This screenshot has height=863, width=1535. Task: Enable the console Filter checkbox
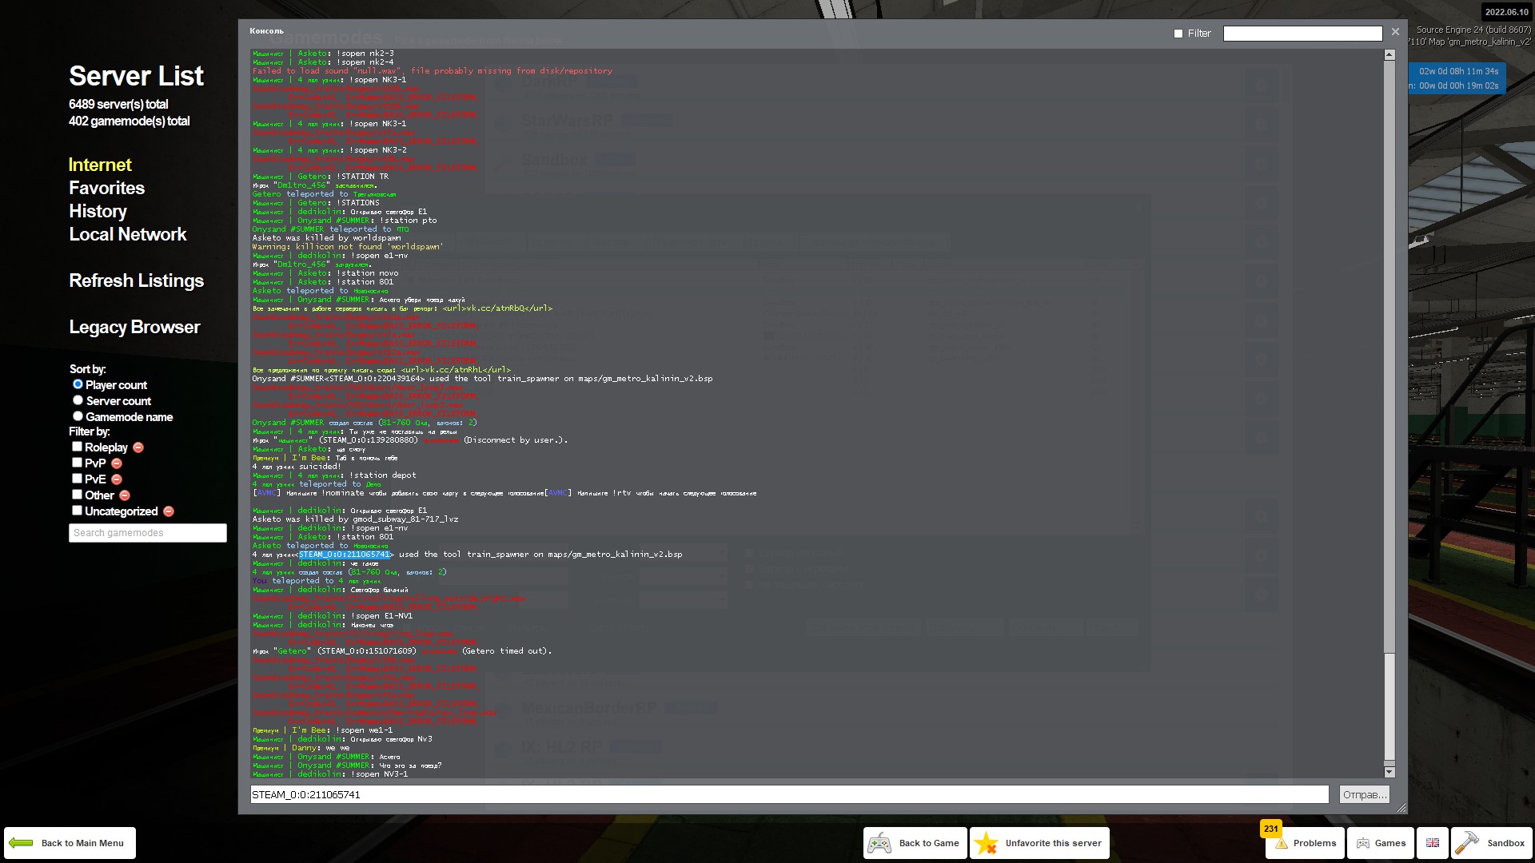pyautogui.click(x=1178, y=34)
